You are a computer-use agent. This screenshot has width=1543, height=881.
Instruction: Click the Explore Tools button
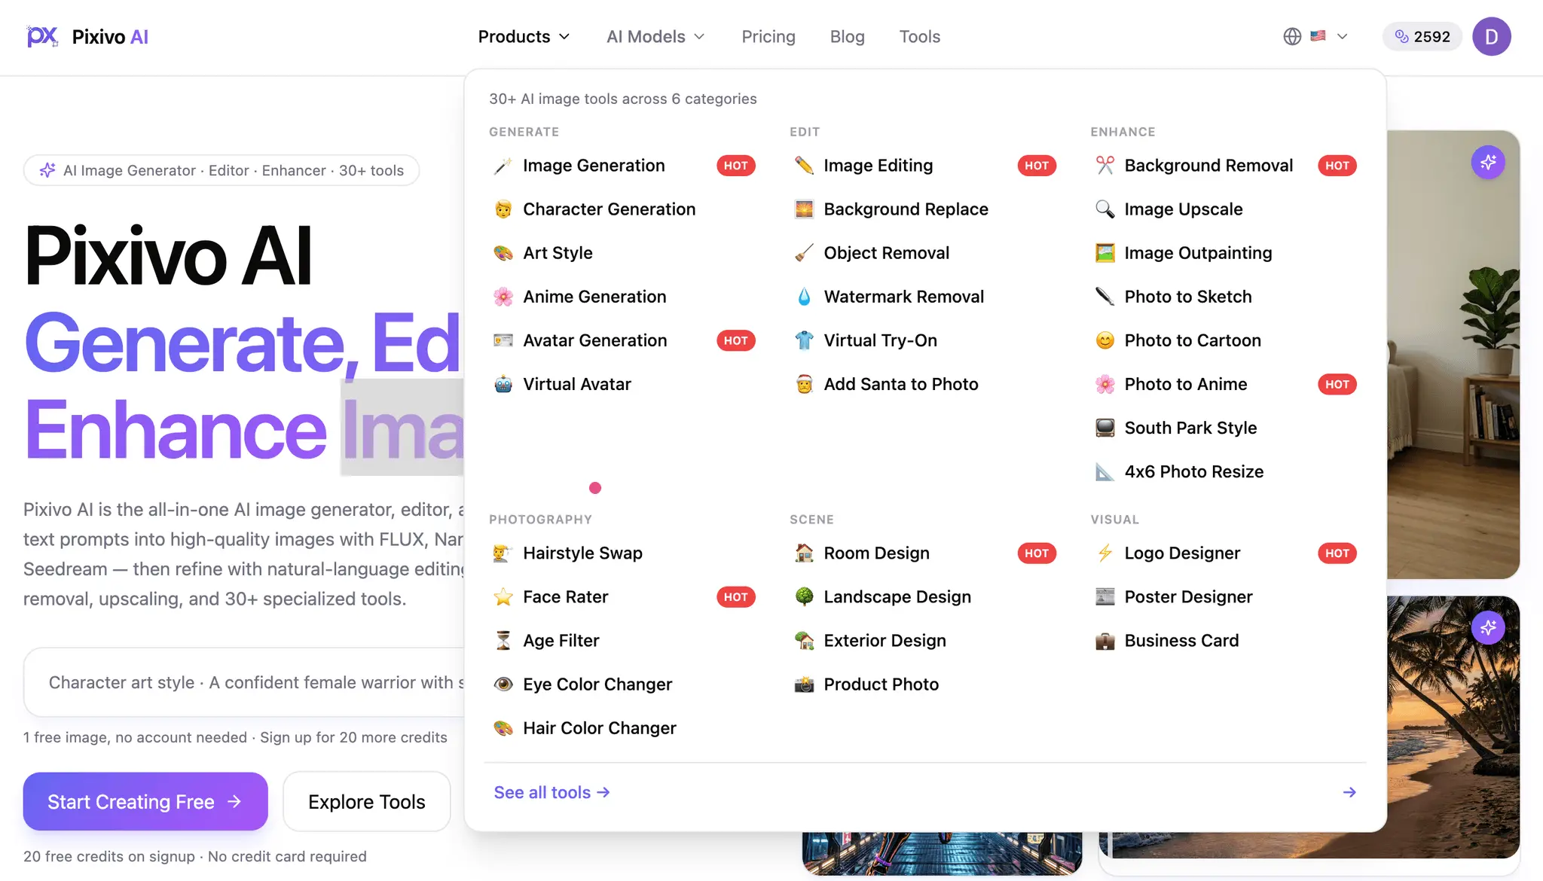click(x=367, y=802)
